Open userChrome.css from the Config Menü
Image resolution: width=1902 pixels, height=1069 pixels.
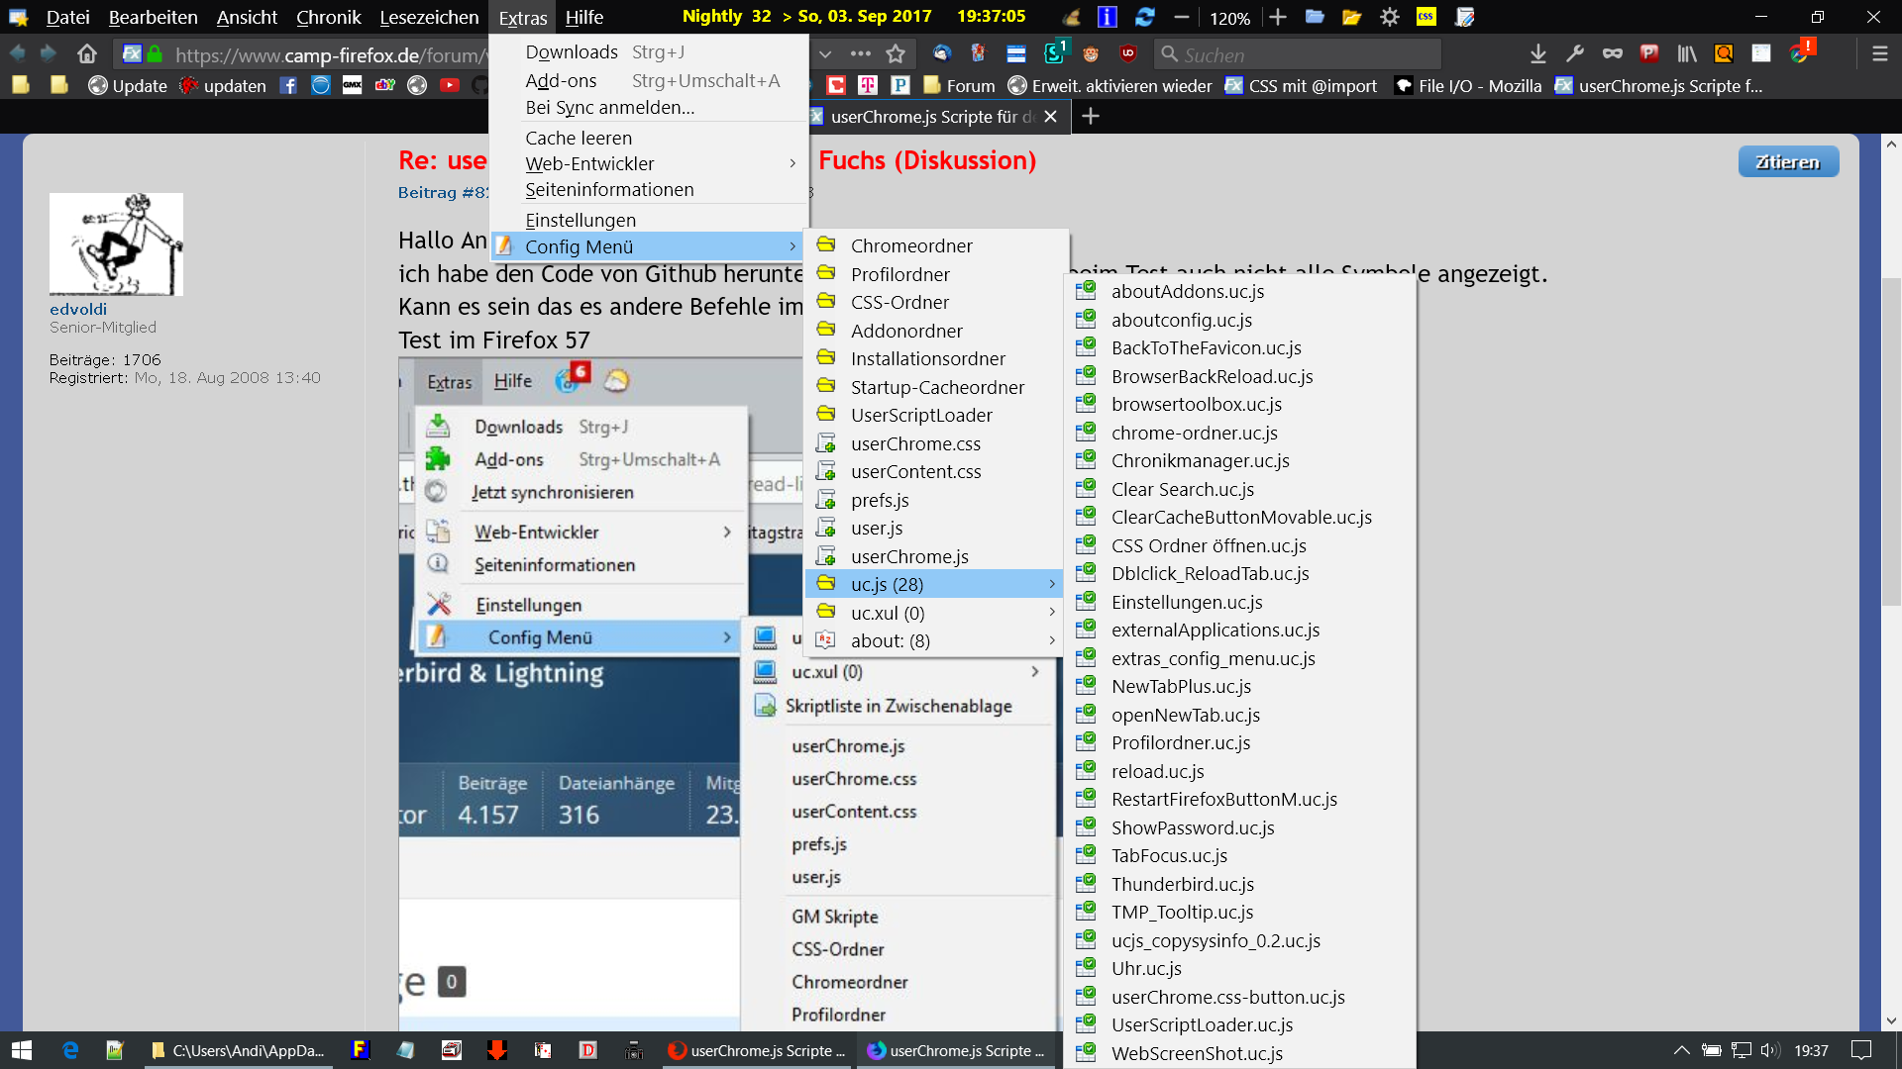pos(915,443)
